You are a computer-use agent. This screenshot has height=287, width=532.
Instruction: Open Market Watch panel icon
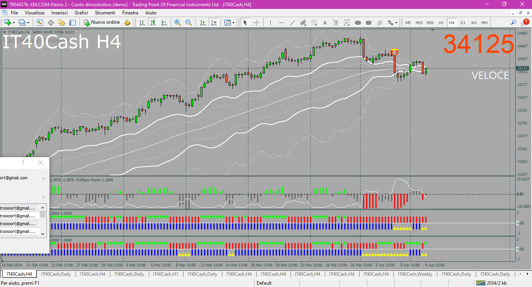[x=40, y=23]
